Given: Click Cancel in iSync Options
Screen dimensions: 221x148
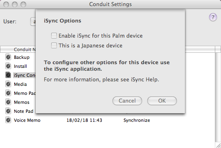Looking at the screenshot, I should (x=127, y=101).
